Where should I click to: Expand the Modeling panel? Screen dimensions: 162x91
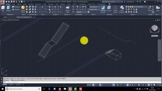(x=10, y=15)
